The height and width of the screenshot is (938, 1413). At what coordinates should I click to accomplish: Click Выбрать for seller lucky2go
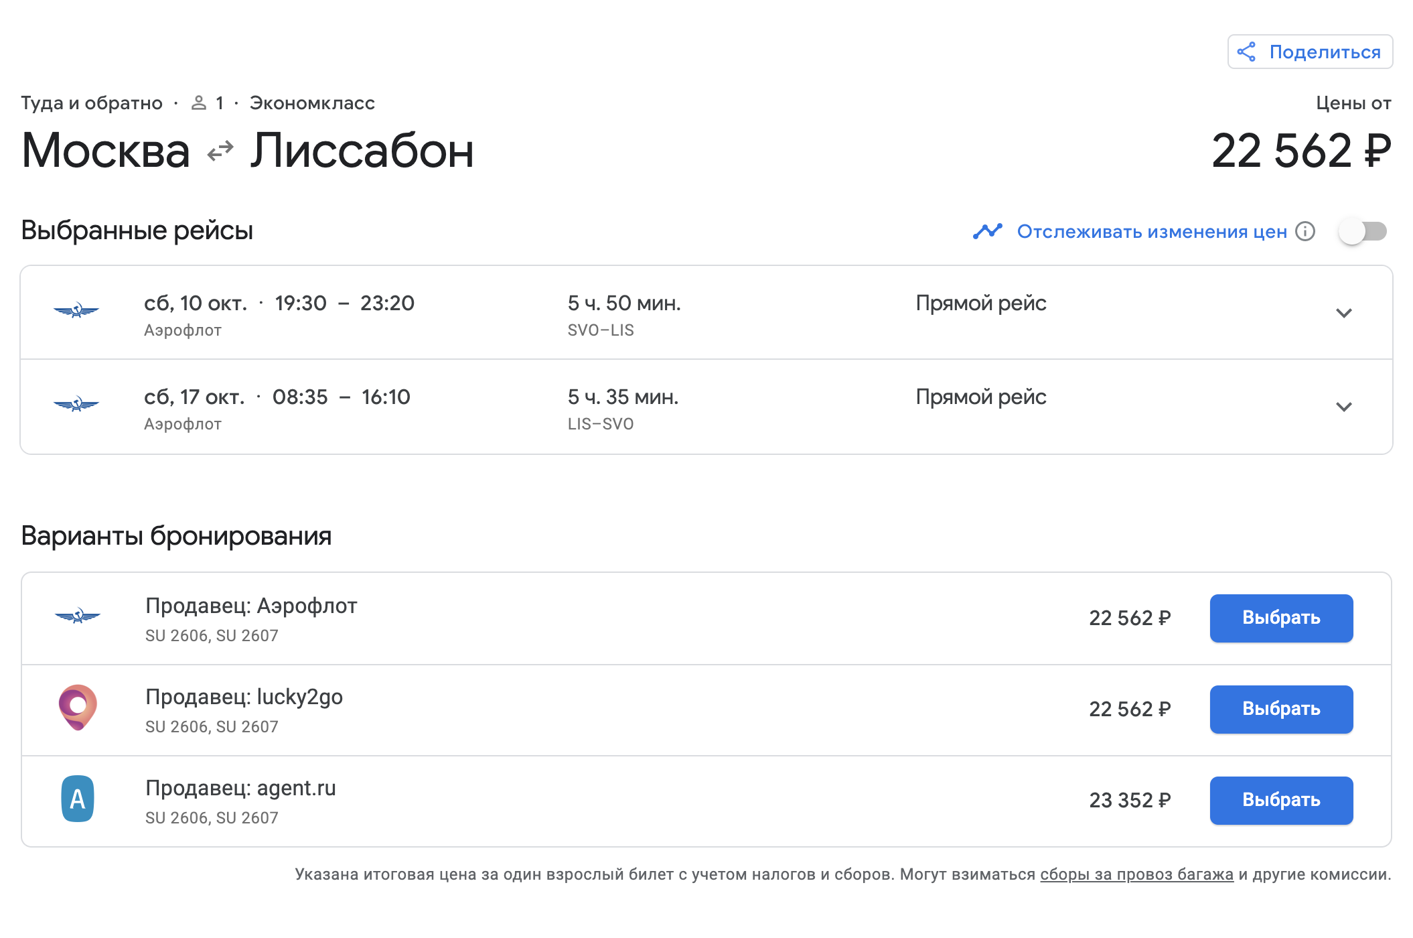(x=1281, y=709)
